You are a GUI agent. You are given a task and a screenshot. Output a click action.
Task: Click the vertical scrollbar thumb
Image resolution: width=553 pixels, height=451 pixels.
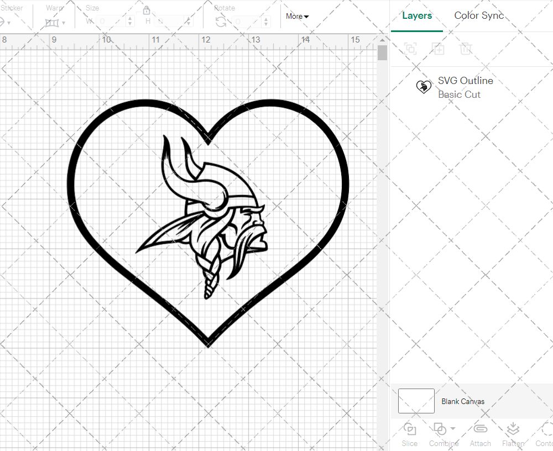pos(382,53)
